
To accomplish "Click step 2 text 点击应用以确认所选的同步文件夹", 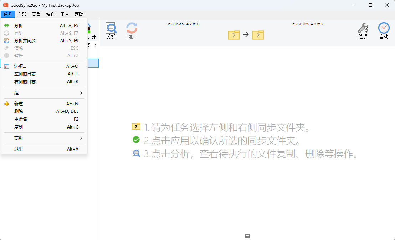I will [222, 141].
